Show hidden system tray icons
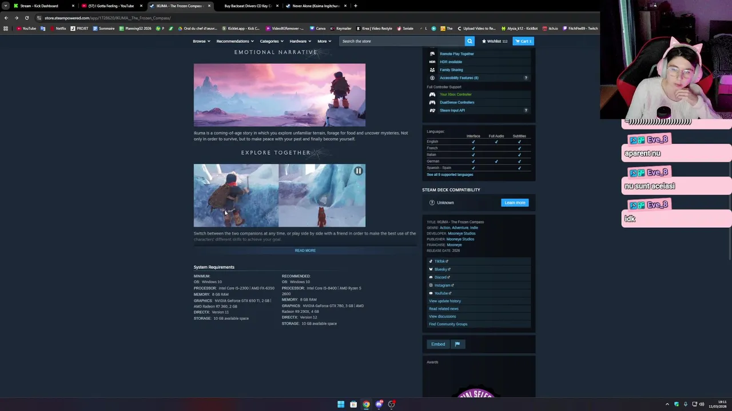This screenshot has width=732, height=411. click(667, 404)
